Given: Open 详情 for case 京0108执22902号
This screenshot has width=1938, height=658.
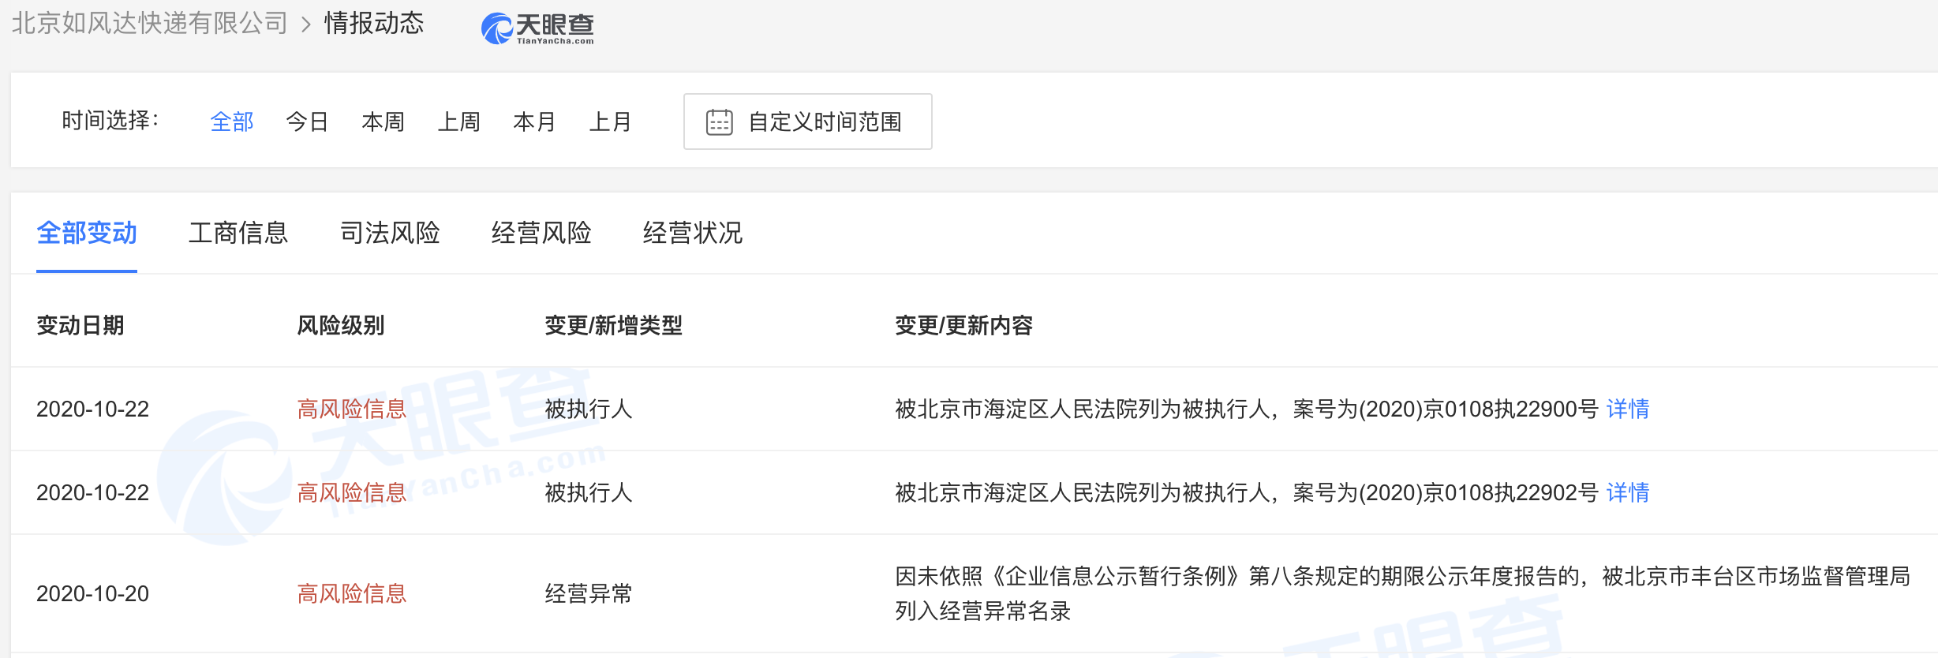Looking at the screenshot, I should tap(1627, 493).
